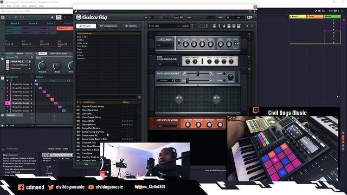347x195 pixels.
Task: Select the Bass Amps preset attribute
Action: pos(82,46)
